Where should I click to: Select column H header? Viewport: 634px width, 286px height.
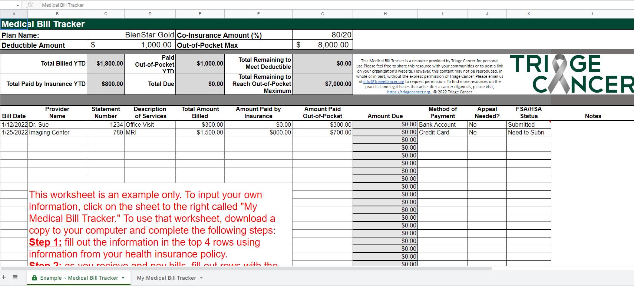point(385,14)
